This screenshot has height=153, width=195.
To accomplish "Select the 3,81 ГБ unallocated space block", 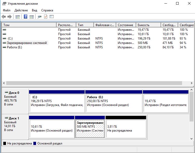I will pos(126,128).
